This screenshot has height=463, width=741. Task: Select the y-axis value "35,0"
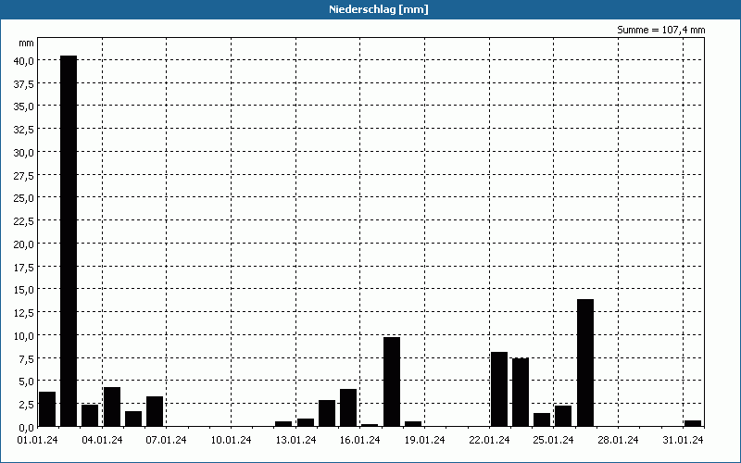pyautogui.click(x=24, y=106)
